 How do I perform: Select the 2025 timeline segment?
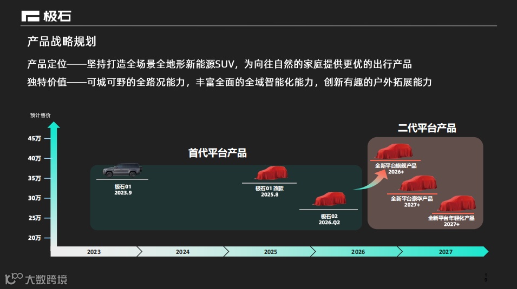coord(270,252)
